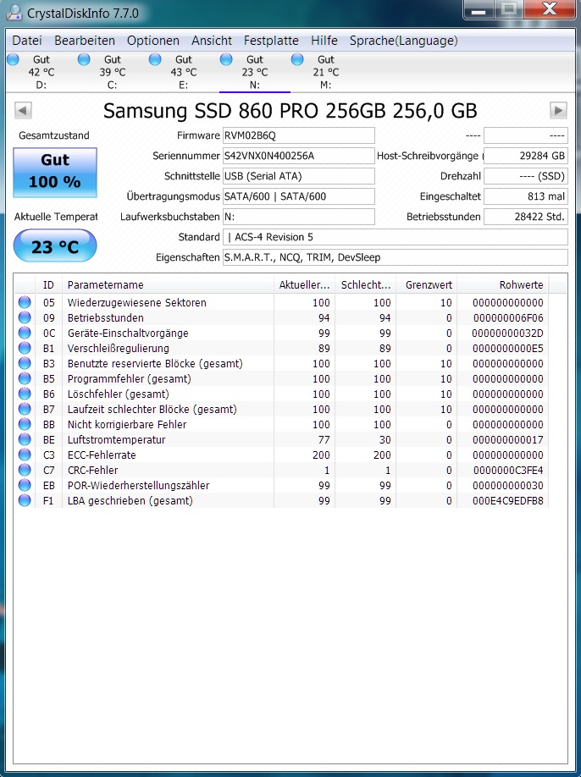This screenshot has height=777, width=581.
Task: Click the Samsung SSD 860 PRO model title
Action: [x=290, y=111]
